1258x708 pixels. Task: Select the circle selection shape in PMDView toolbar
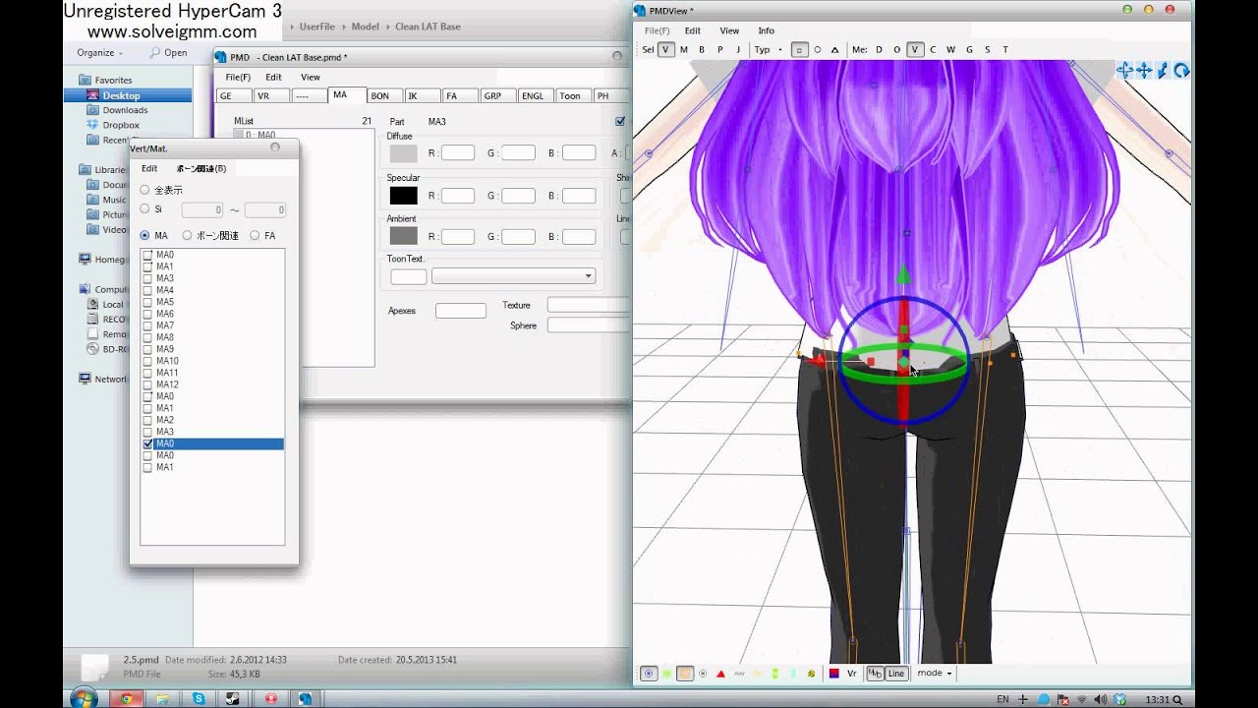(x=817, y=49)
